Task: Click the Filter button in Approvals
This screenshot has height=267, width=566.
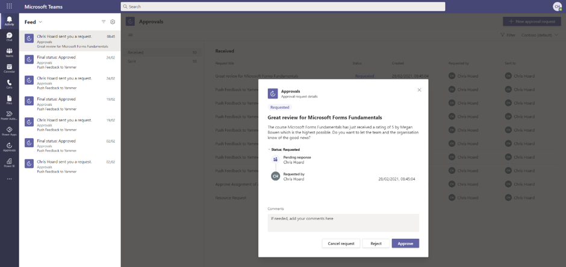Action: coord(508,35)
